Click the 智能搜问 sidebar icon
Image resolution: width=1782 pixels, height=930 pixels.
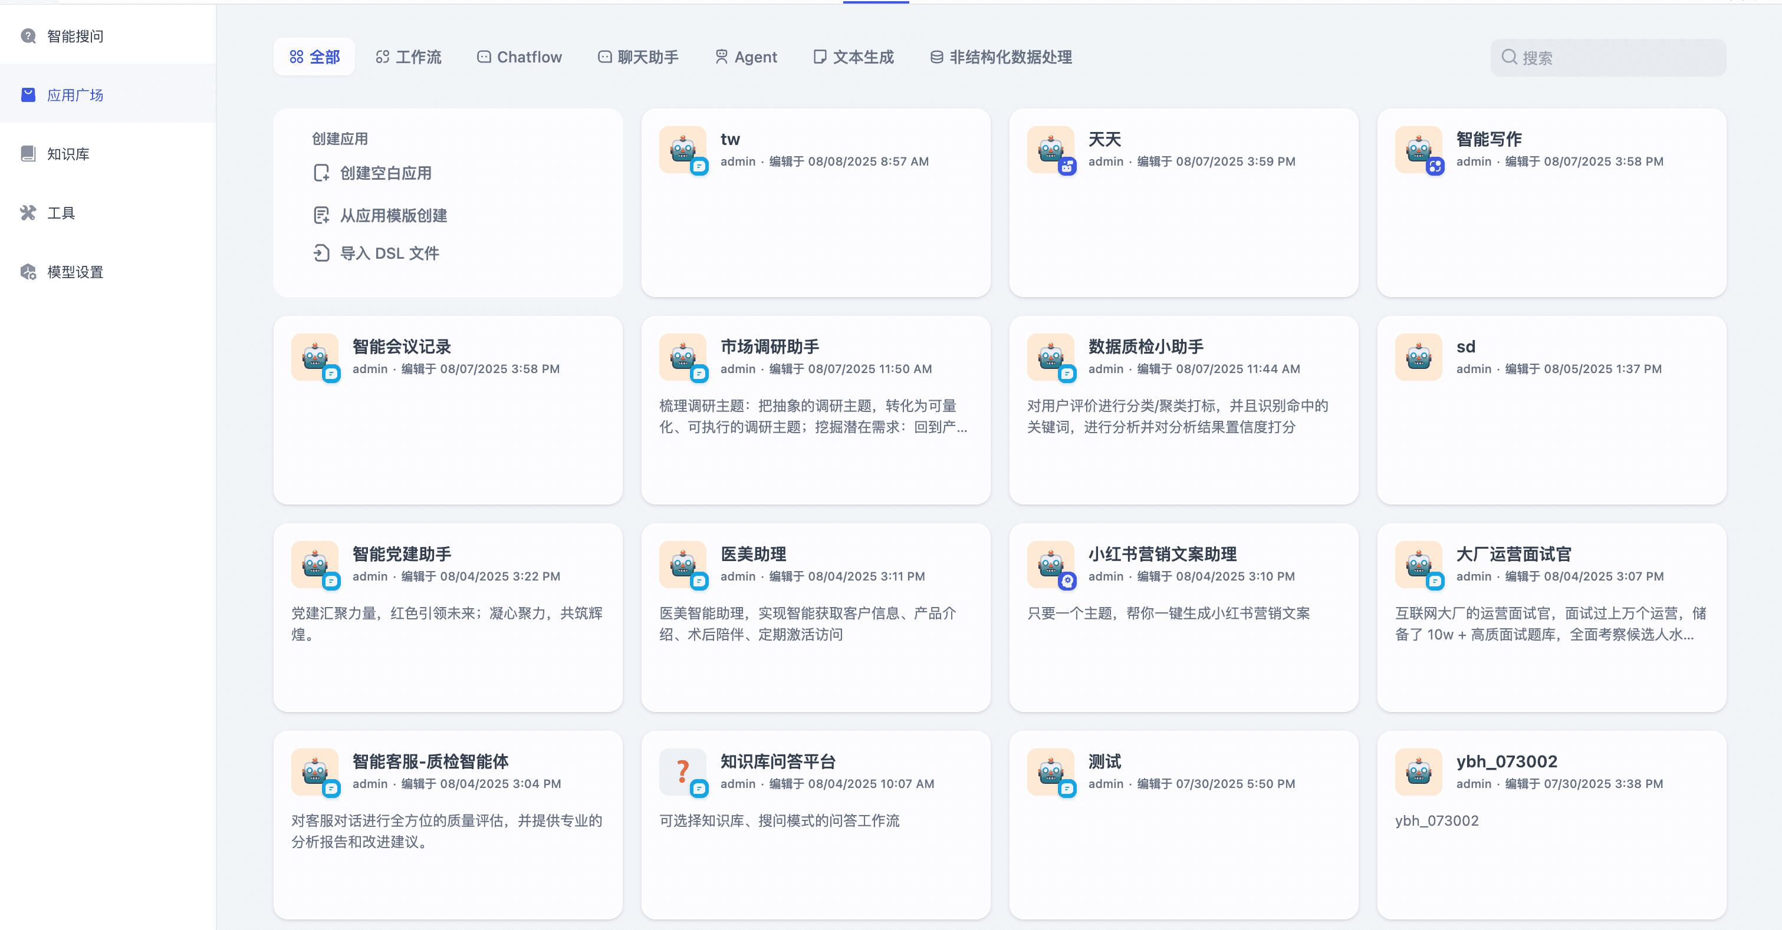point(28,36)
